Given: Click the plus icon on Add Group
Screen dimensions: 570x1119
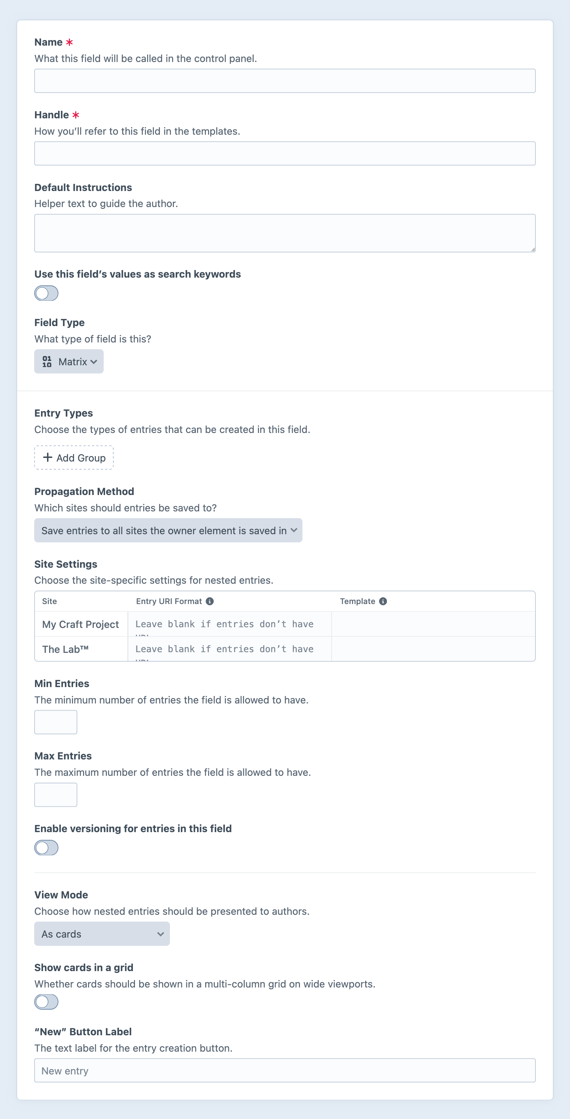Looking at the screenshot, I should click(47, 458).
